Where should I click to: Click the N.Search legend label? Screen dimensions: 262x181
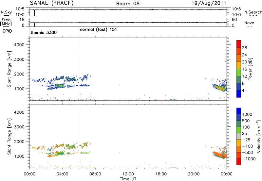click(253, 12)
